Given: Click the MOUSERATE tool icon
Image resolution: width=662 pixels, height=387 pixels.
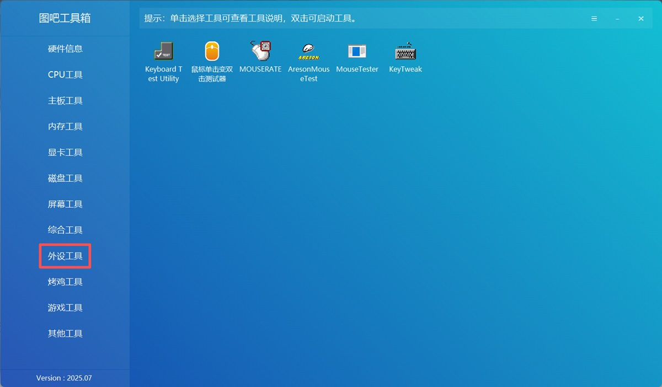Looking at the screenshot, I should 260,51.
